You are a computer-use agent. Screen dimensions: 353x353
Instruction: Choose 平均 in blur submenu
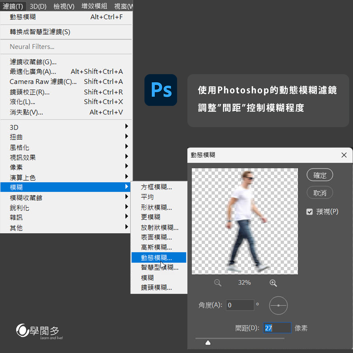[159, 197]
